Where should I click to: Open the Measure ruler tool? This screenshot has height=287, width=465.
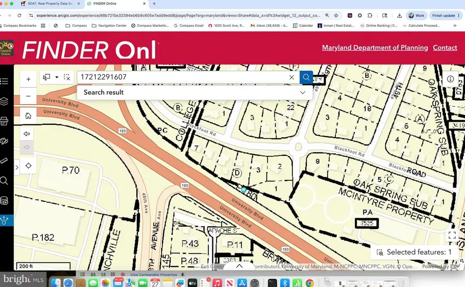pos(4,161)
